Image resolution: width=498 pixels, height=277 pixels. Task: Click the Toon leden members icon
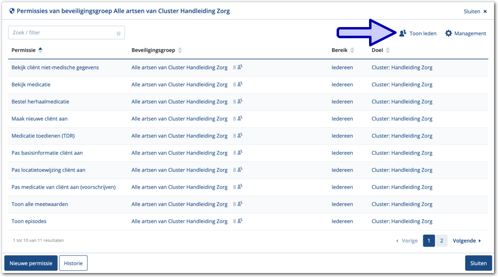tap(403, 33)
